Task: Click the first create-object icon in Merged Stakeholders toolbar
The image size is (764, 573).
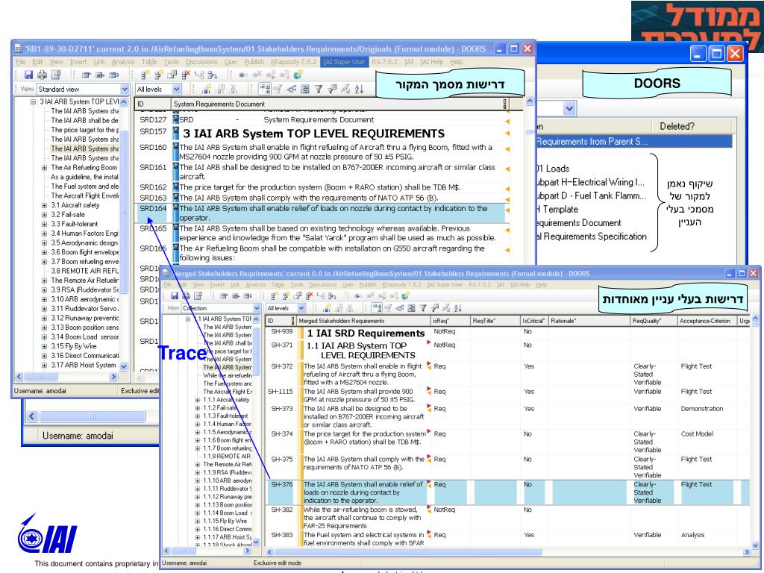Action: point(275,295)
